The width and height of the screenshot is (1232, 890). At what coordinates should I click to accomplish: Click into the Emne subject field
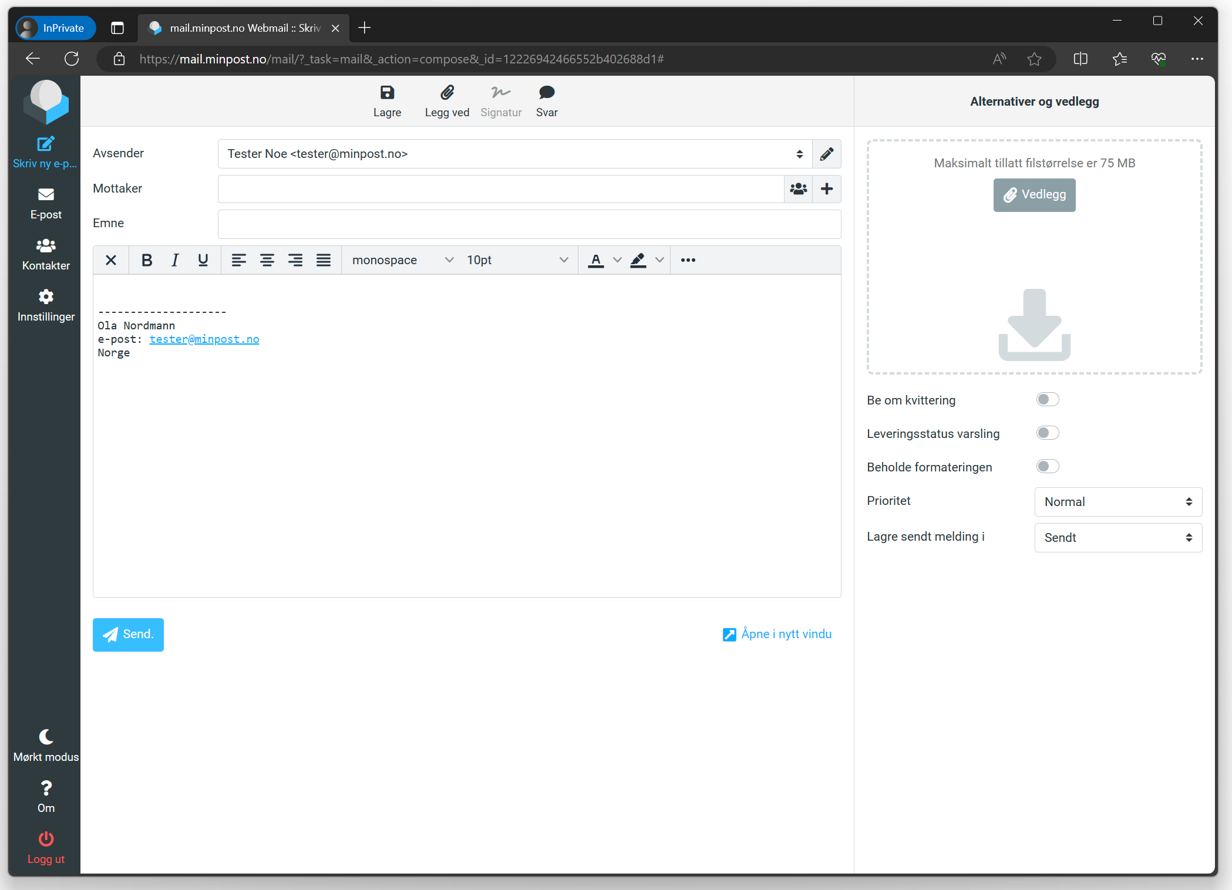529,224
